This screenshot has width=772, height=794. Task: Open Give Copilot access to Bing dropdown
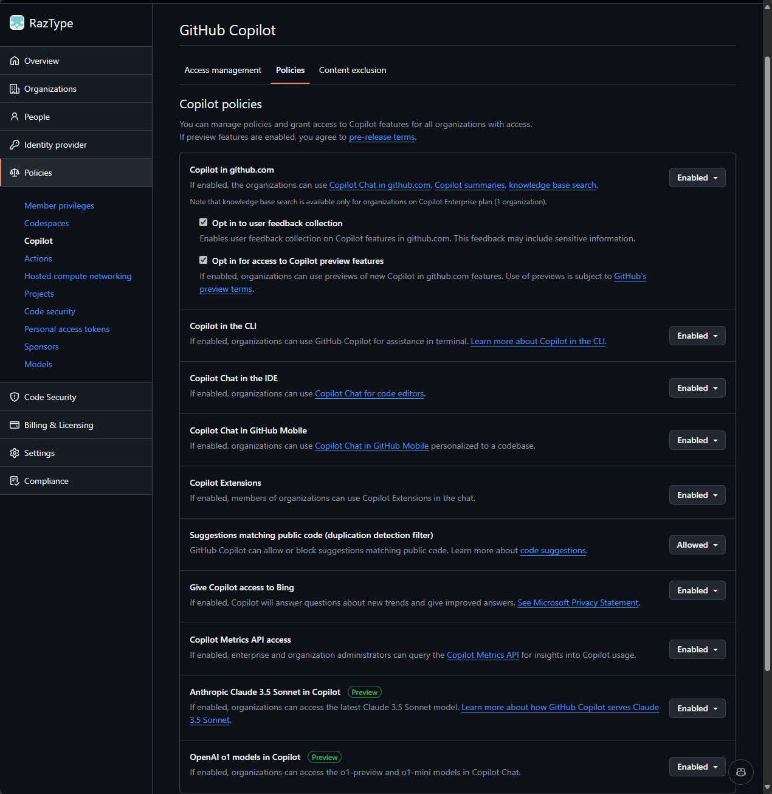(x=697, y=590)
